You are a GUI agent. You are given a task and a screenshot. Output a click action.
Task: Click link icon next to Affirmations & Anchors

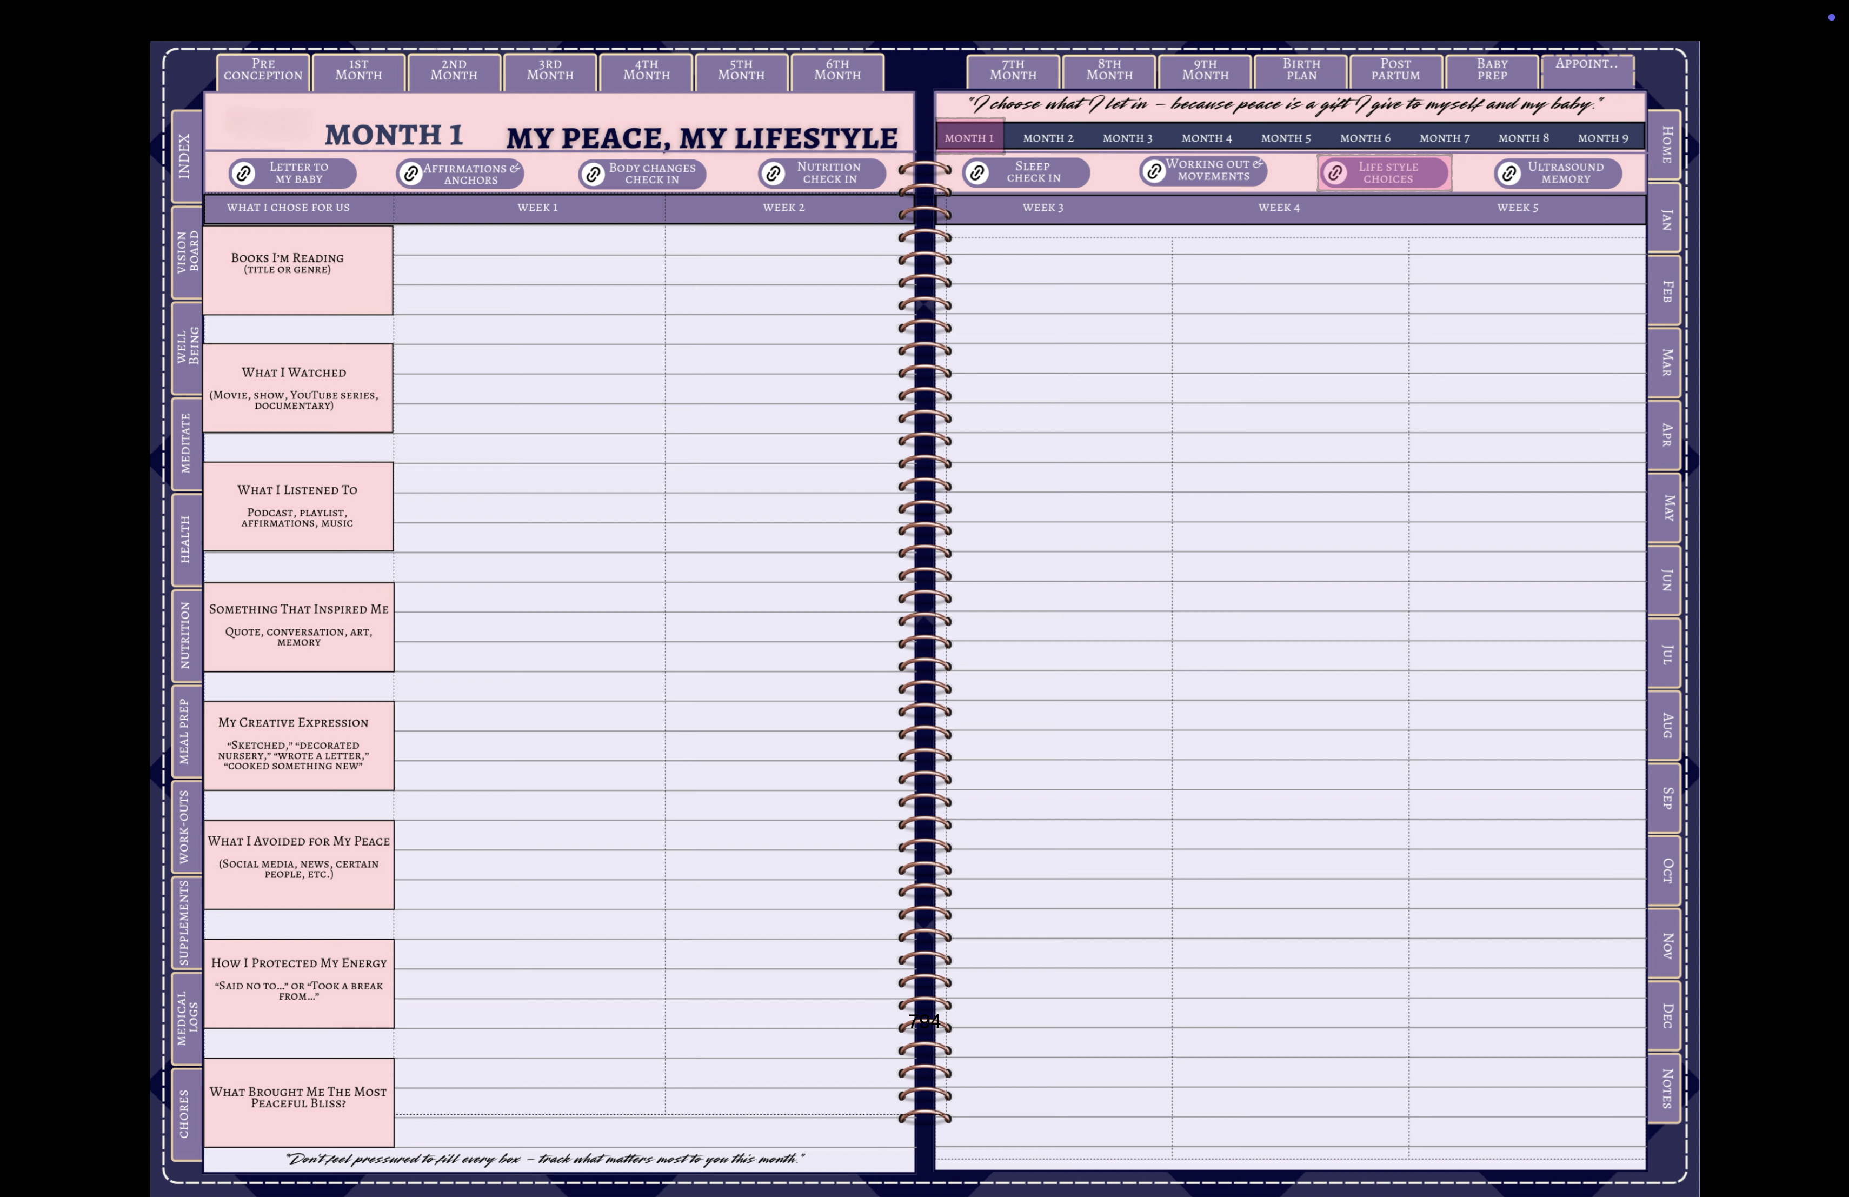[x=411, y=173]
